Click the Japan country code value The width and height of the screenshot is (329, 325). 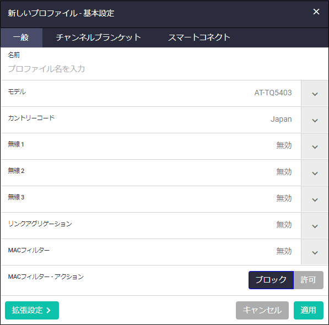281,119
